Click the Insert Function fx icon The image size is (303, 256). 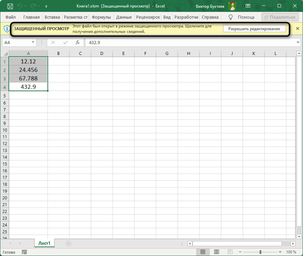click(x=77, y=43)
